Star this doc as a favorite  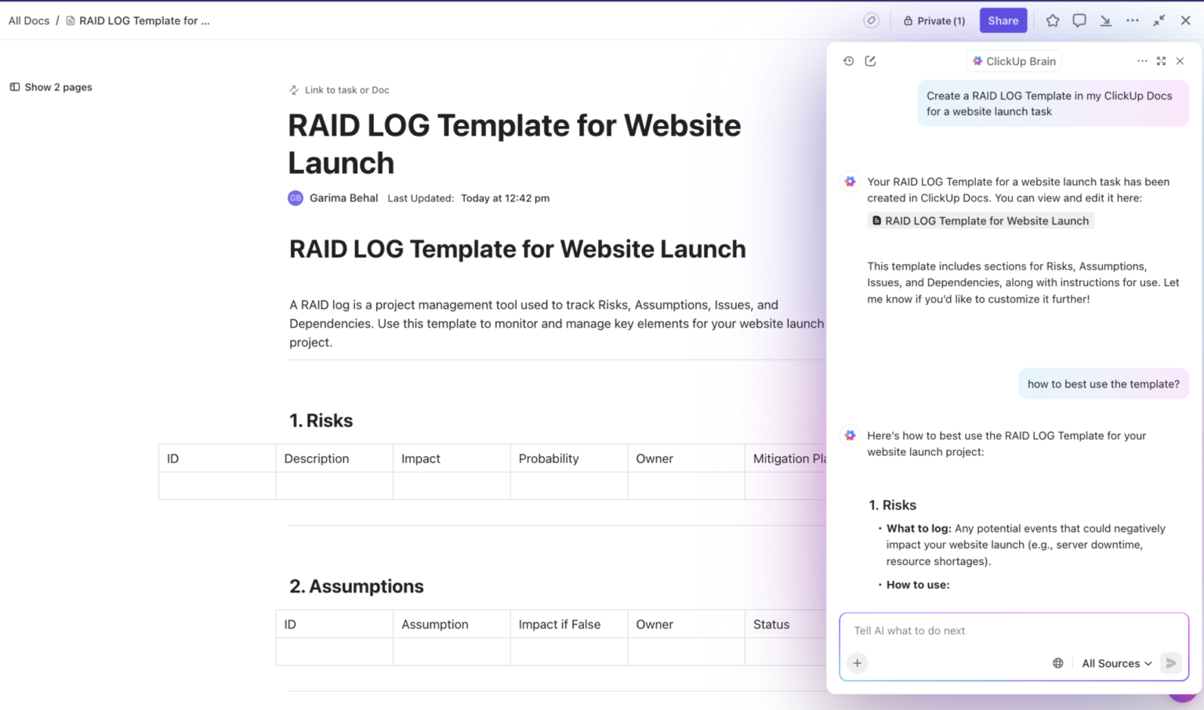pos(1053,20)
